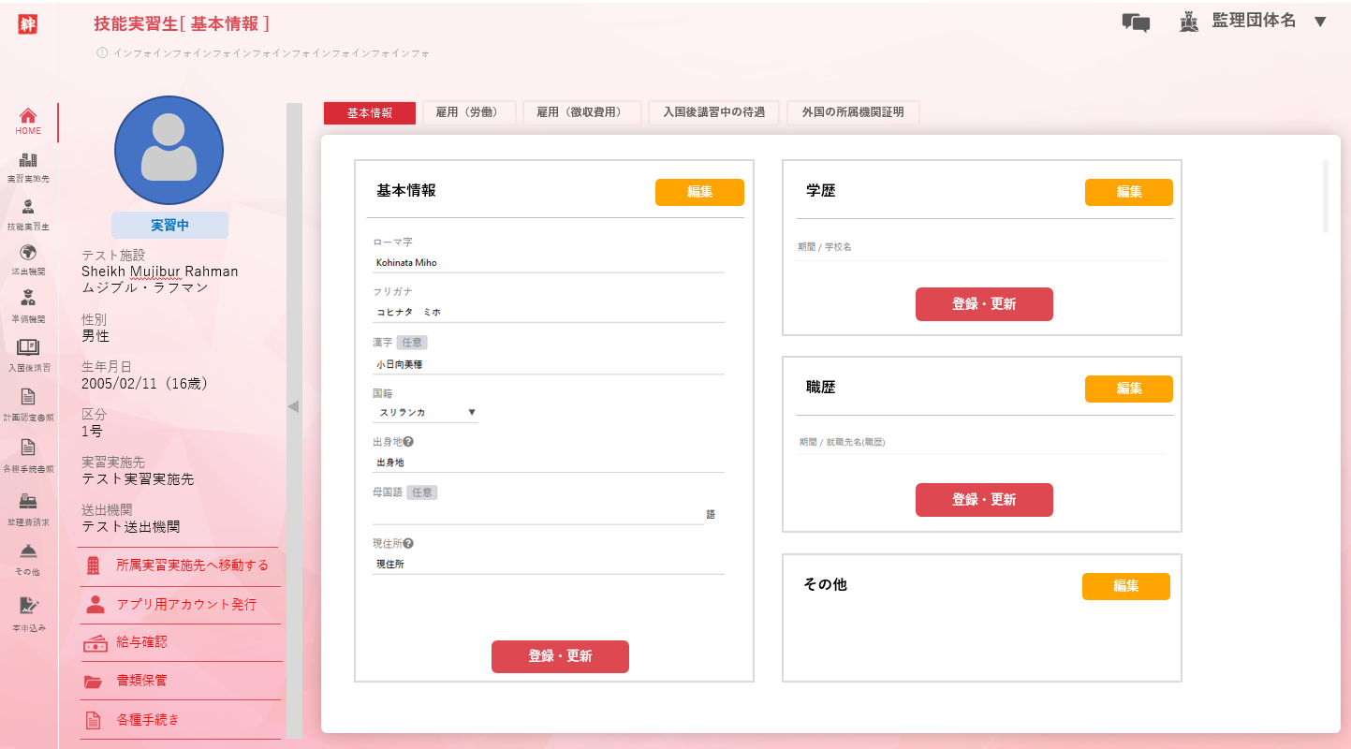Open the chat messages icon
Viewport: 1351px width, 749px height.
coord(1136,22)
